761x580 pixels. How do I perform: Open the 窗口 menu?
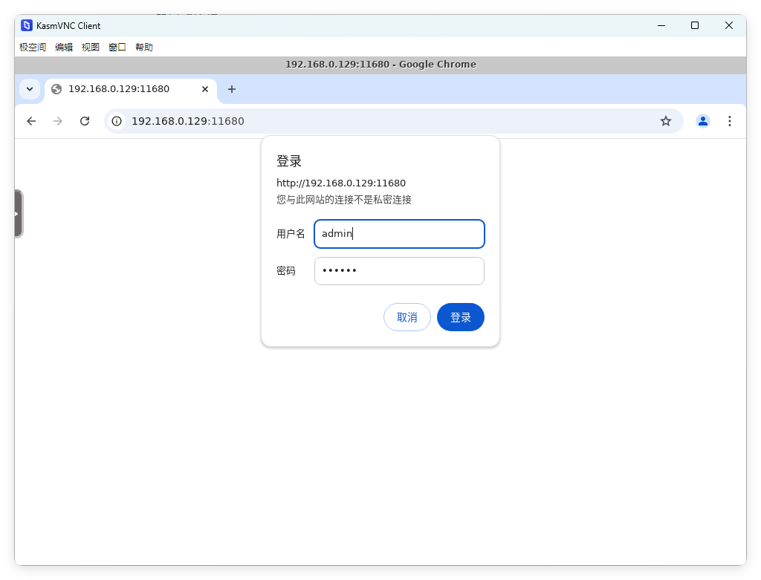point(117,47)
